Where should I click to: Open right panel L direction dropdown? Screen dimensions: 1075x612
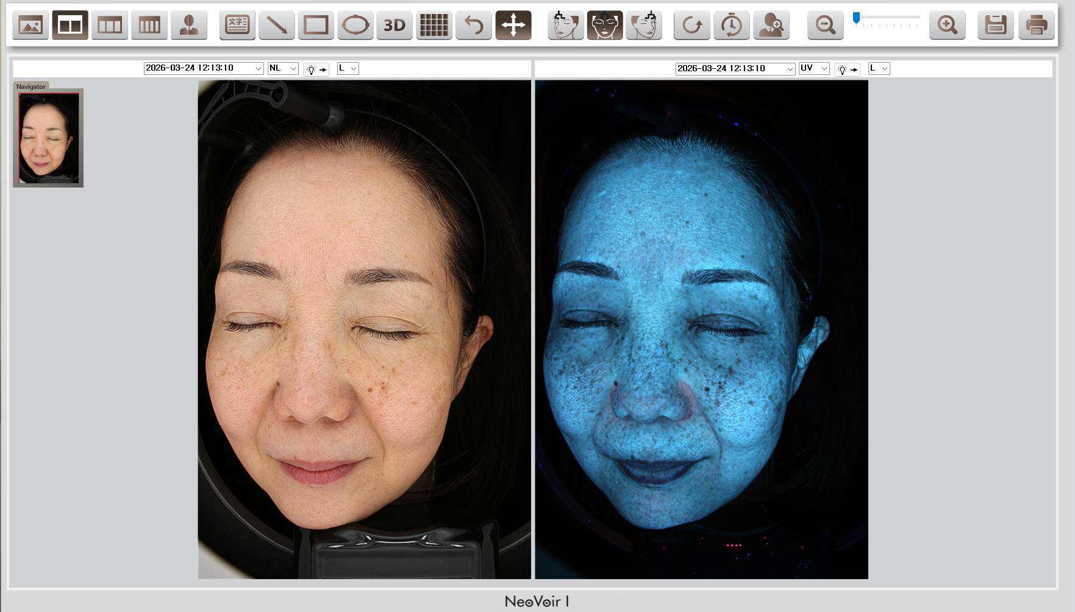879,68
